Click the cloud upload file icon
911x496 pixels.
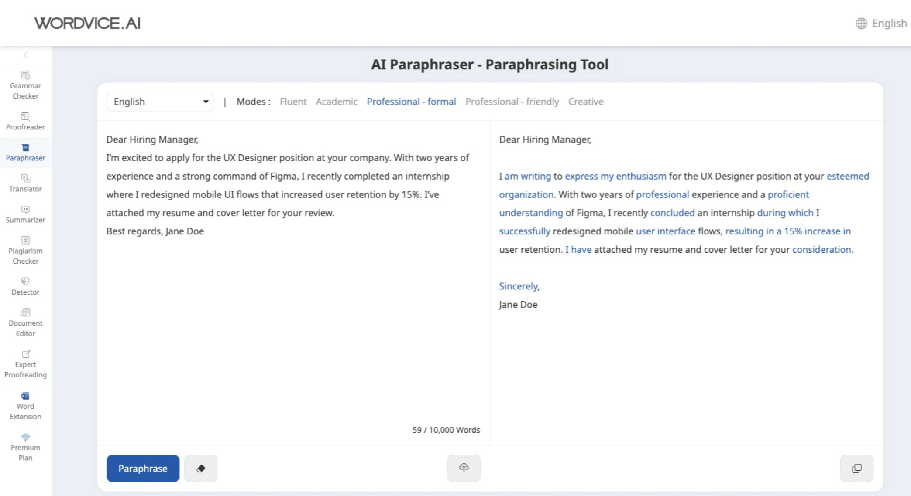coord(464,468)
